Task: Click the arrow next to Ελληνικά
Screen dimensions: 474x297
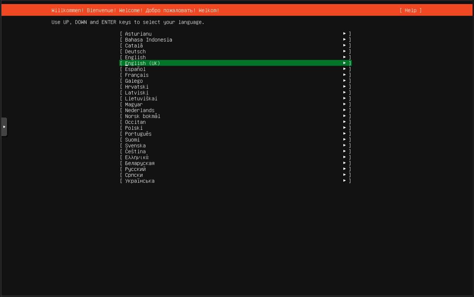Action: [x=344, y=157]
